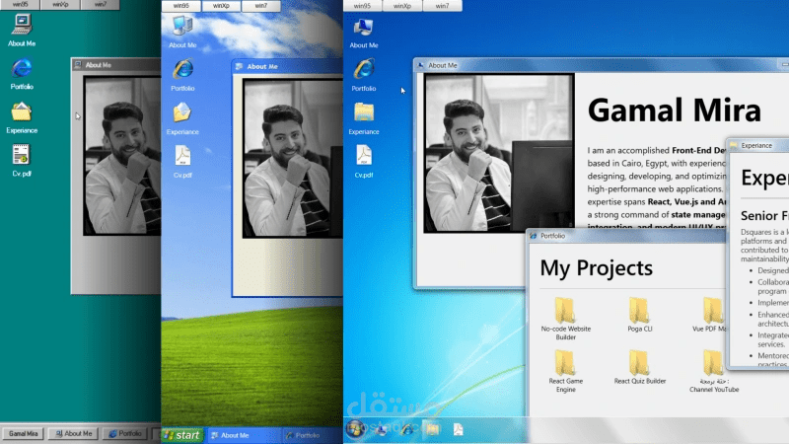Open About Me icon on Win95 desktop
The height and width of the screenshot is (444, 789).
[x=22, y=31]
